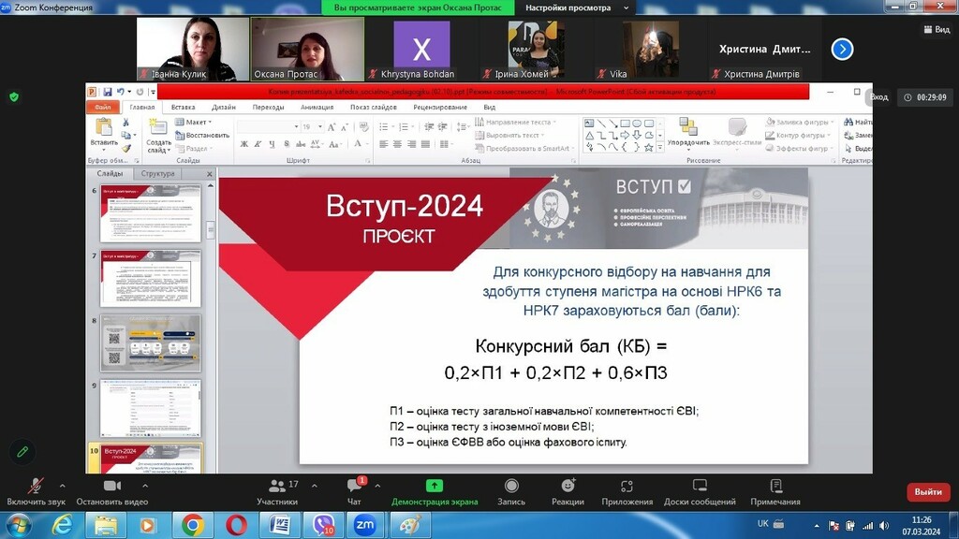Screen dimensions: 959x539
Task: Open the Примечания notes icon
Action: (x=775, y=490)
